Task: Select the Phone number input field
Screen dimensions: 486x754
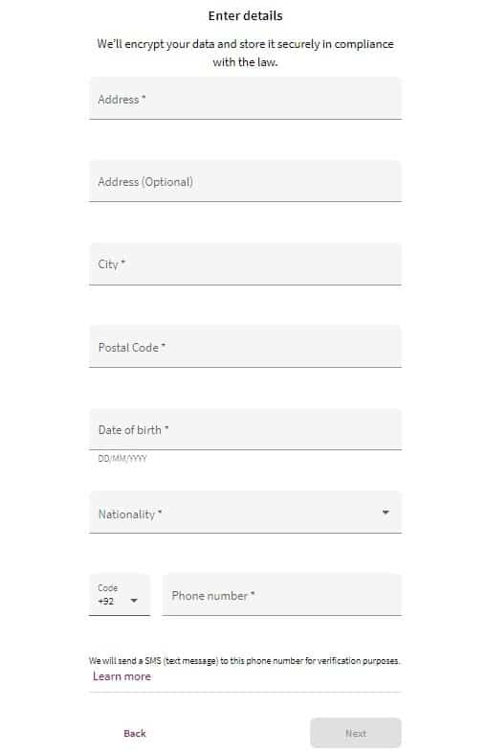Action: click(x=282, y=594)
